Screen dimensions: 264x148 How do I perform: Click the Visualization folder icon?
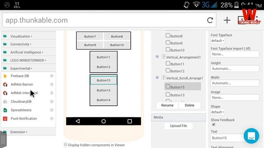pyautogui.click(x=5, y=36)
